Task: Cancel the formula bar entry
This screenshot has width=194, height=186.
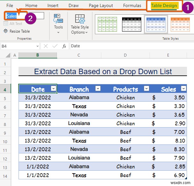Action: pyautogui.click(x=46, y=46)
